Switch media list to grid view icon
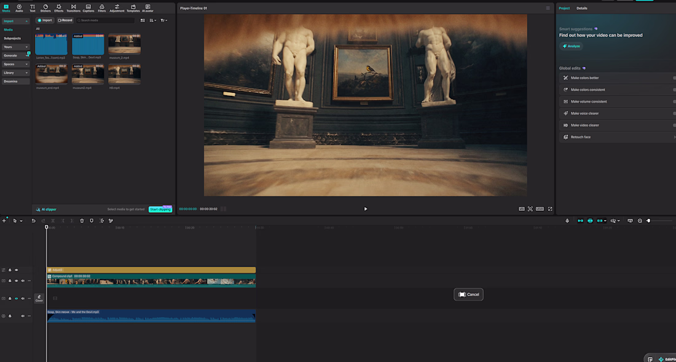The width and height of the screenshot is (676, 362). click(143, 20)
